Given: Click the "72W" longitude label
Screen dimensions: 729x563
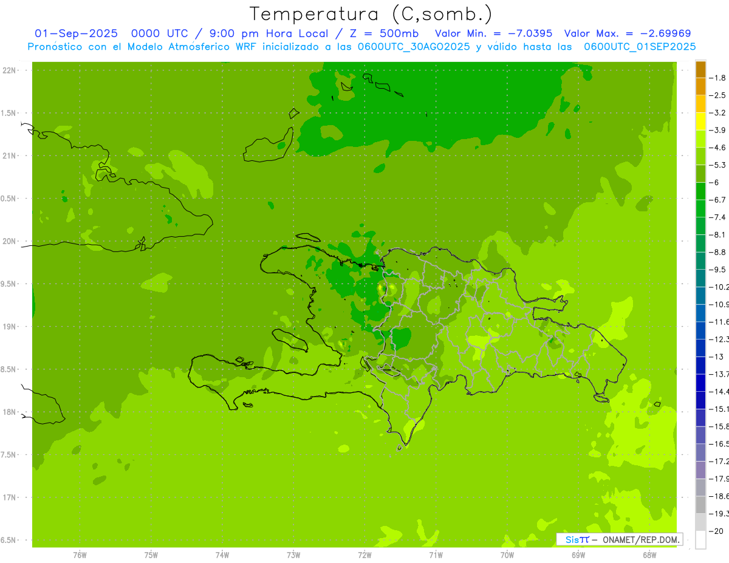Looking at the screenshot, I should pyautogui.click(x=364, y=555).
